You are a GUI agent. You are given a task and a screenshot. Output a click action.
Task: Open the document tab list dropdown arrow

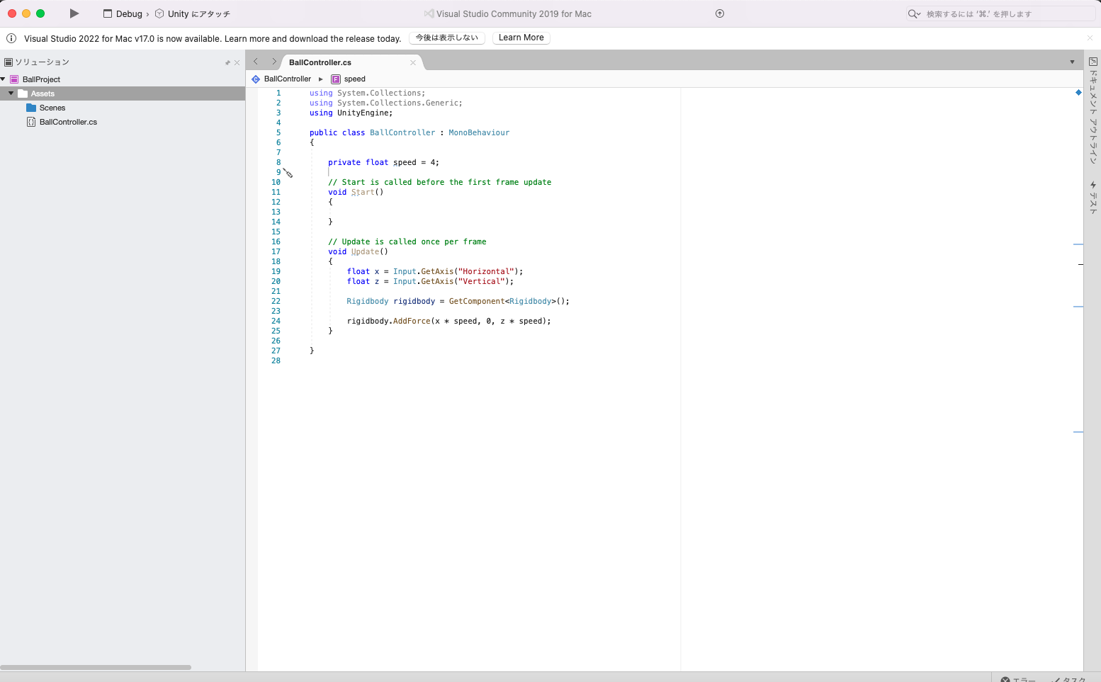click(x=1072, y=62)
